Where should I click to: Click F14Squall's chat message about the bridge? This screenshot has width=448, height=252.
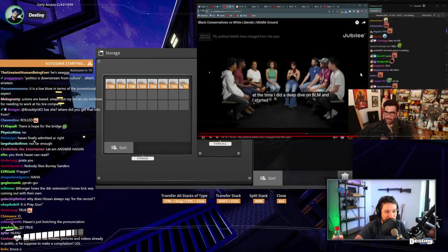34,126
